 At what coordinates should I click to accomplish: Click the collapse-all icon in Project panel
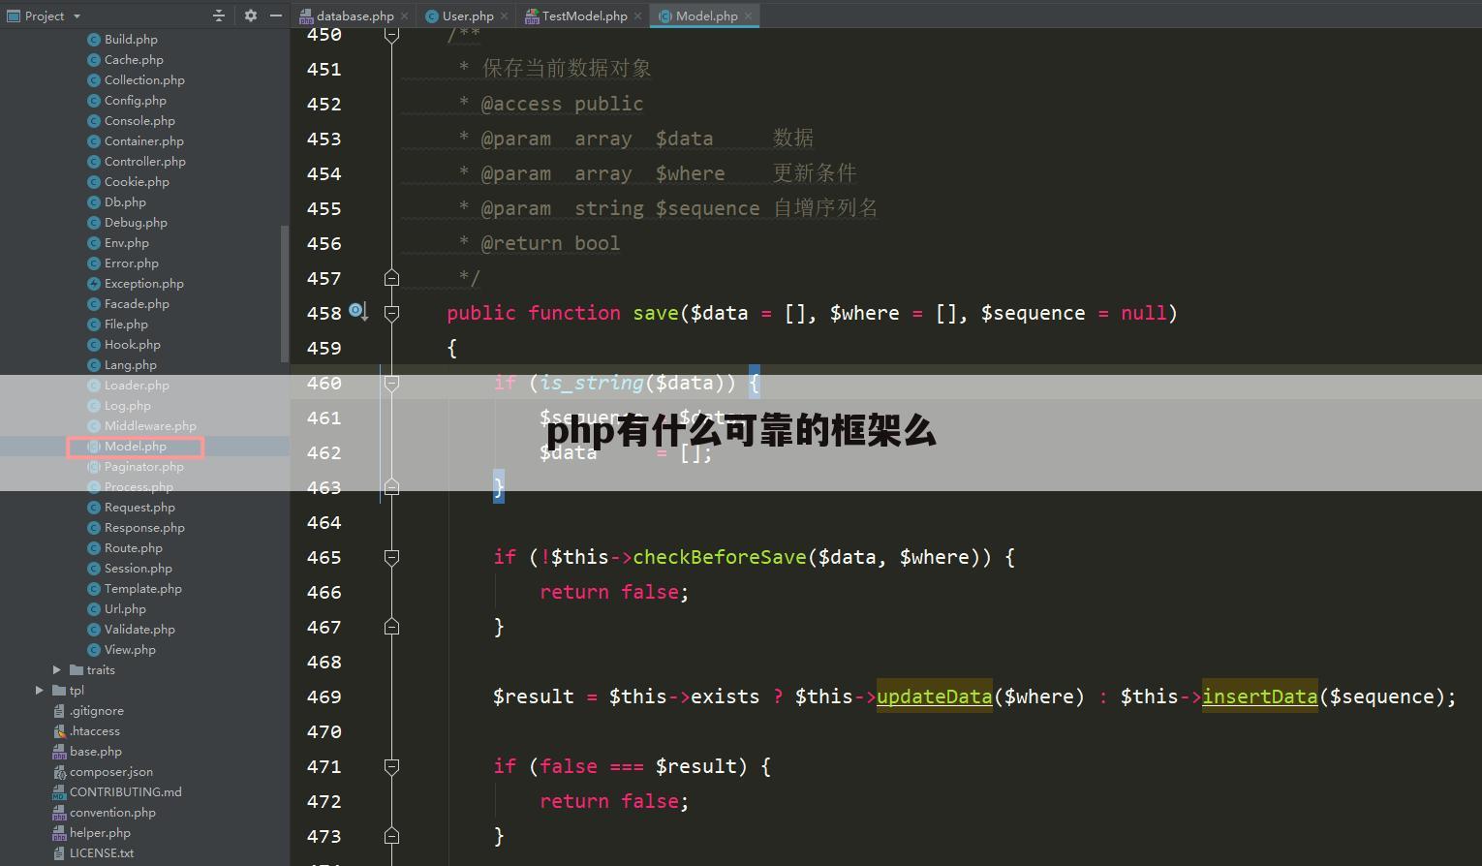click(x=218, y=15)
